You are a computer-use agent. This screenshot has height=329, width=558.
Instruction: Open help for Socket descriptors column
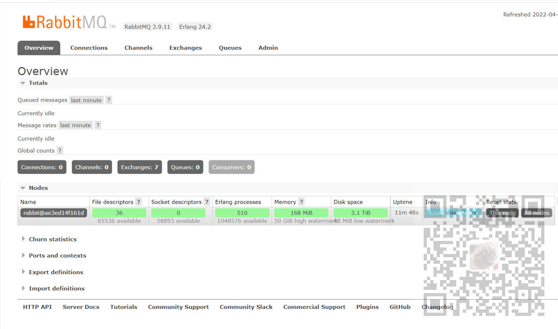coord(207,202)
